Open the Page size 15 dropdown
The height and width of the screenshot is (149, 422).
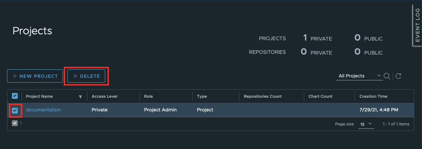[366, 124]
